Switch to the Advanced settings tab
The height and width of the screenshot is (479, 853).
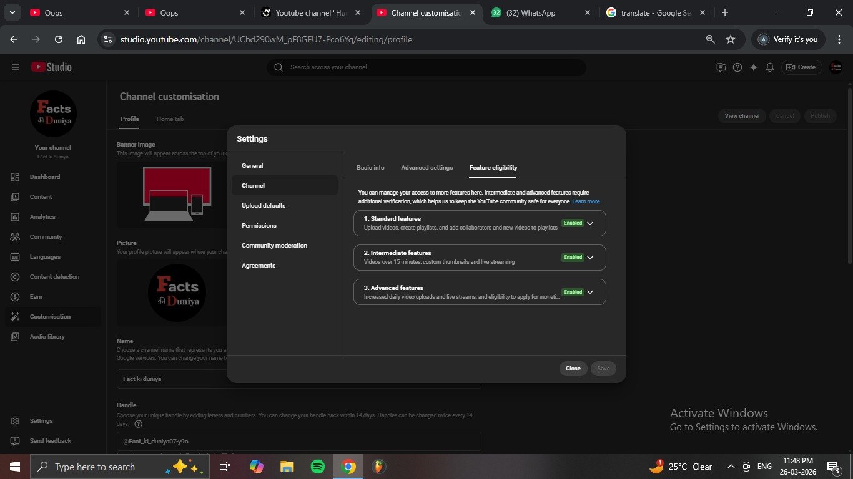pos(426,168)
